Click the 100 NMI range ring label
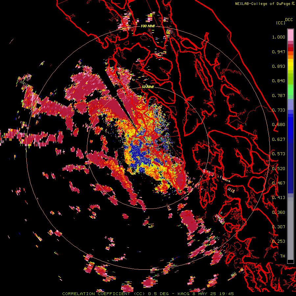The height and width of the screenshot is (296, 296). click(x=148, y=26)
